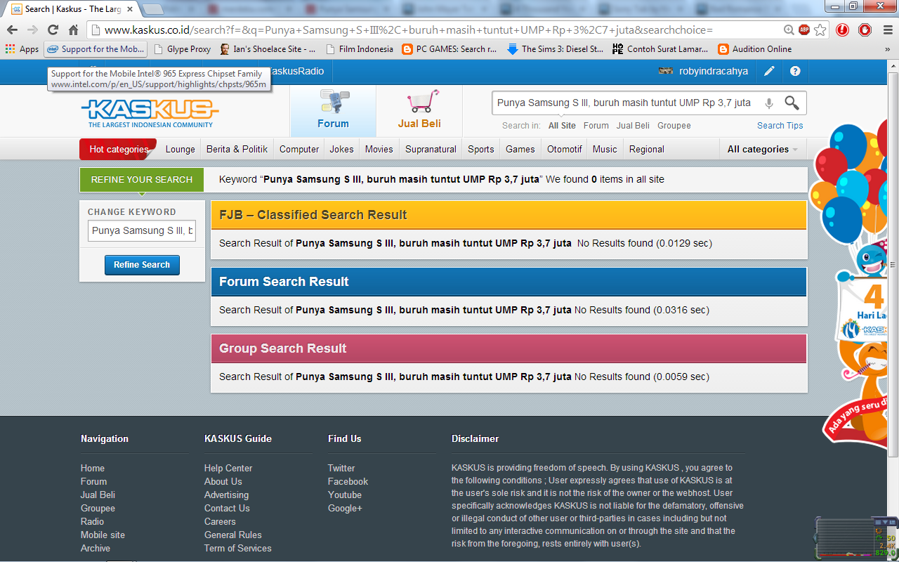Open Archive footer link

[x=96, y=548]
